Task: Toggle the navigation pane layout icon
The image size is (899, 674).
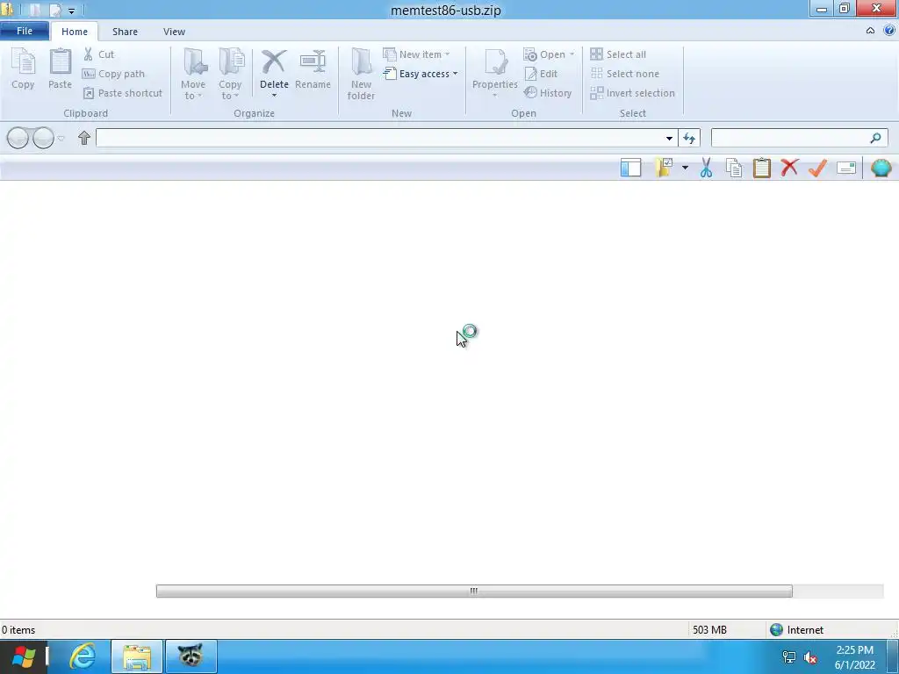Action: tap(630, 168)
